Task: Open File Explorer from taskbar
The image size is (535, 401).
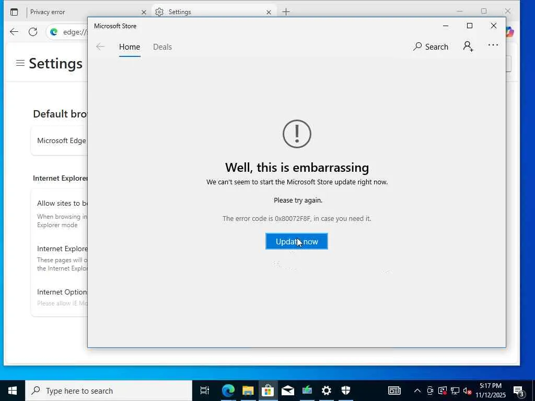Action: point(248,391)
